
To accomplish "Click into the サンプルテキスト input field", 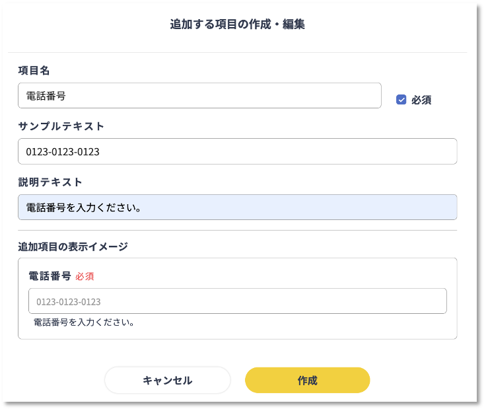I will coord(237,151).
